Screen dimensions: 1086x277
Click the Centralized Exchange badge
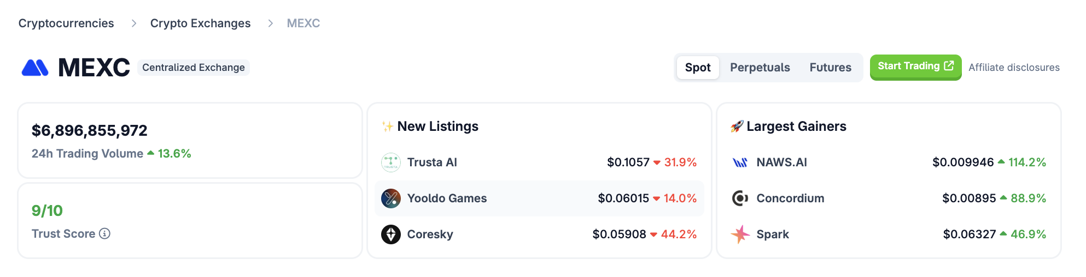pyautogui.click(x=194, y=68)
